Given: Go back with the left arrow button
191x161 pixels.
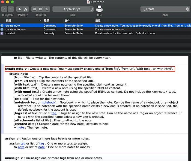Looking at the screenshot, I should click(4, 9).
